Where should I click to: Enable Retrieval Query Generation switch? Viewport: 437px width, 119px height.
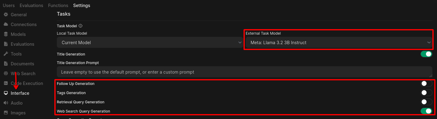click(426, 102)
